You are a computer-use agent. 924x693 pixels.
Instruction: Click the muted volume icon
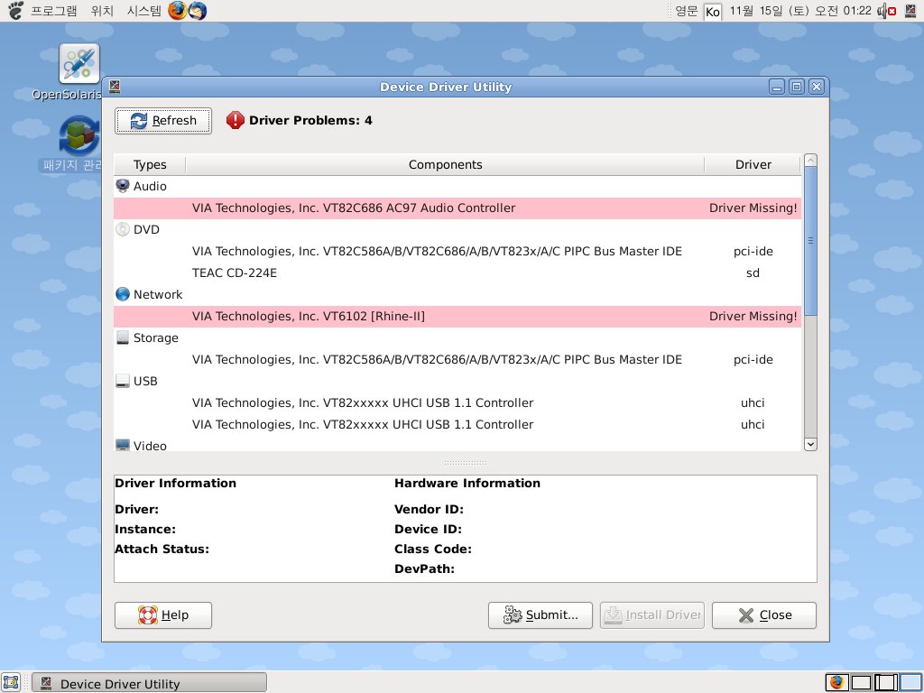[887, 11]
